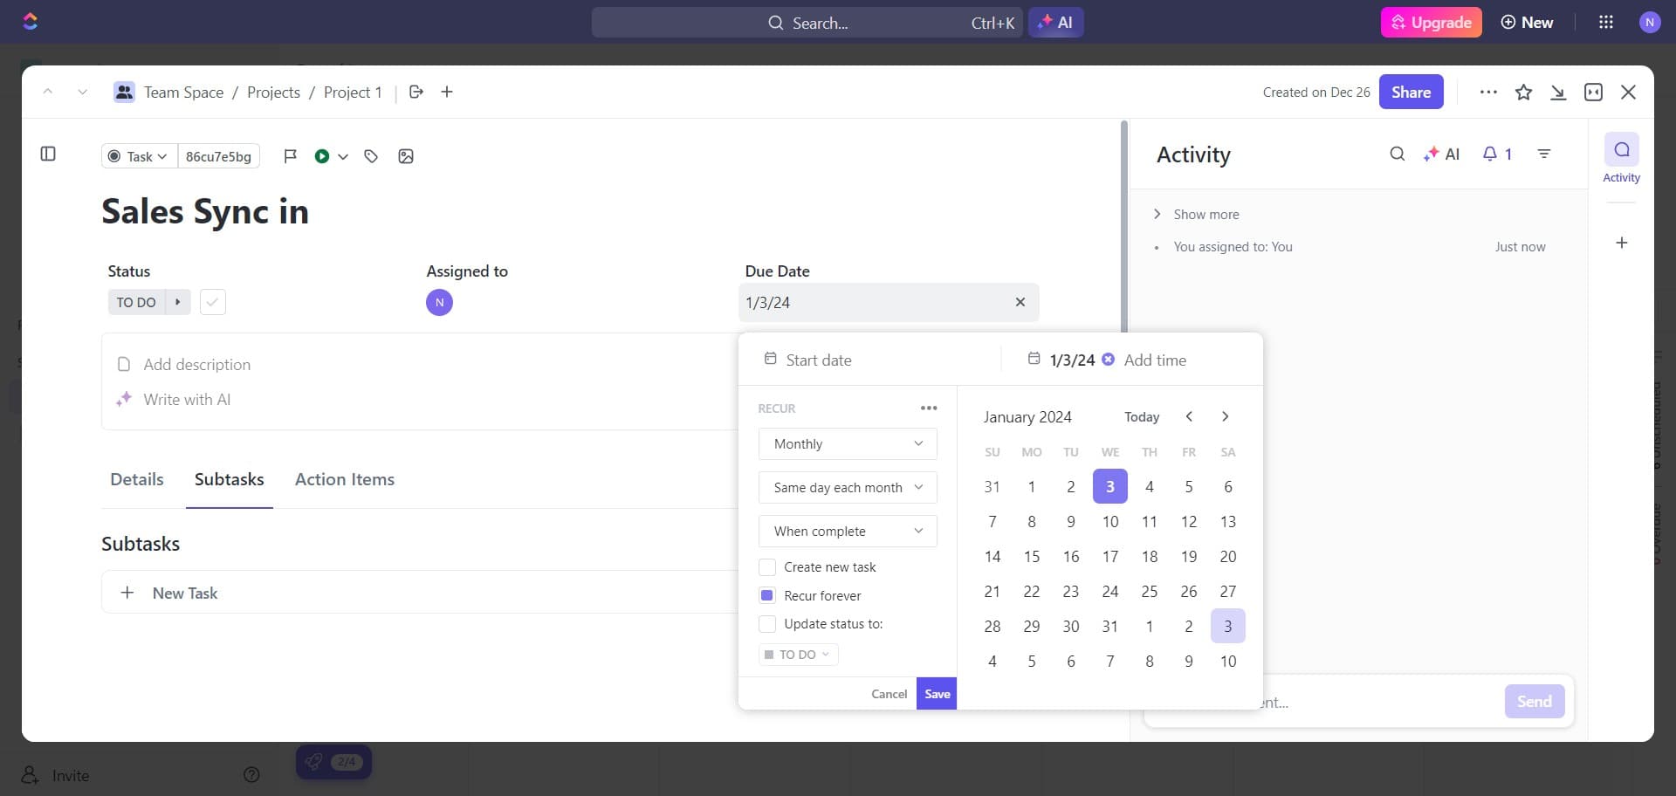Open the When complete dropdown

point(847,531)
